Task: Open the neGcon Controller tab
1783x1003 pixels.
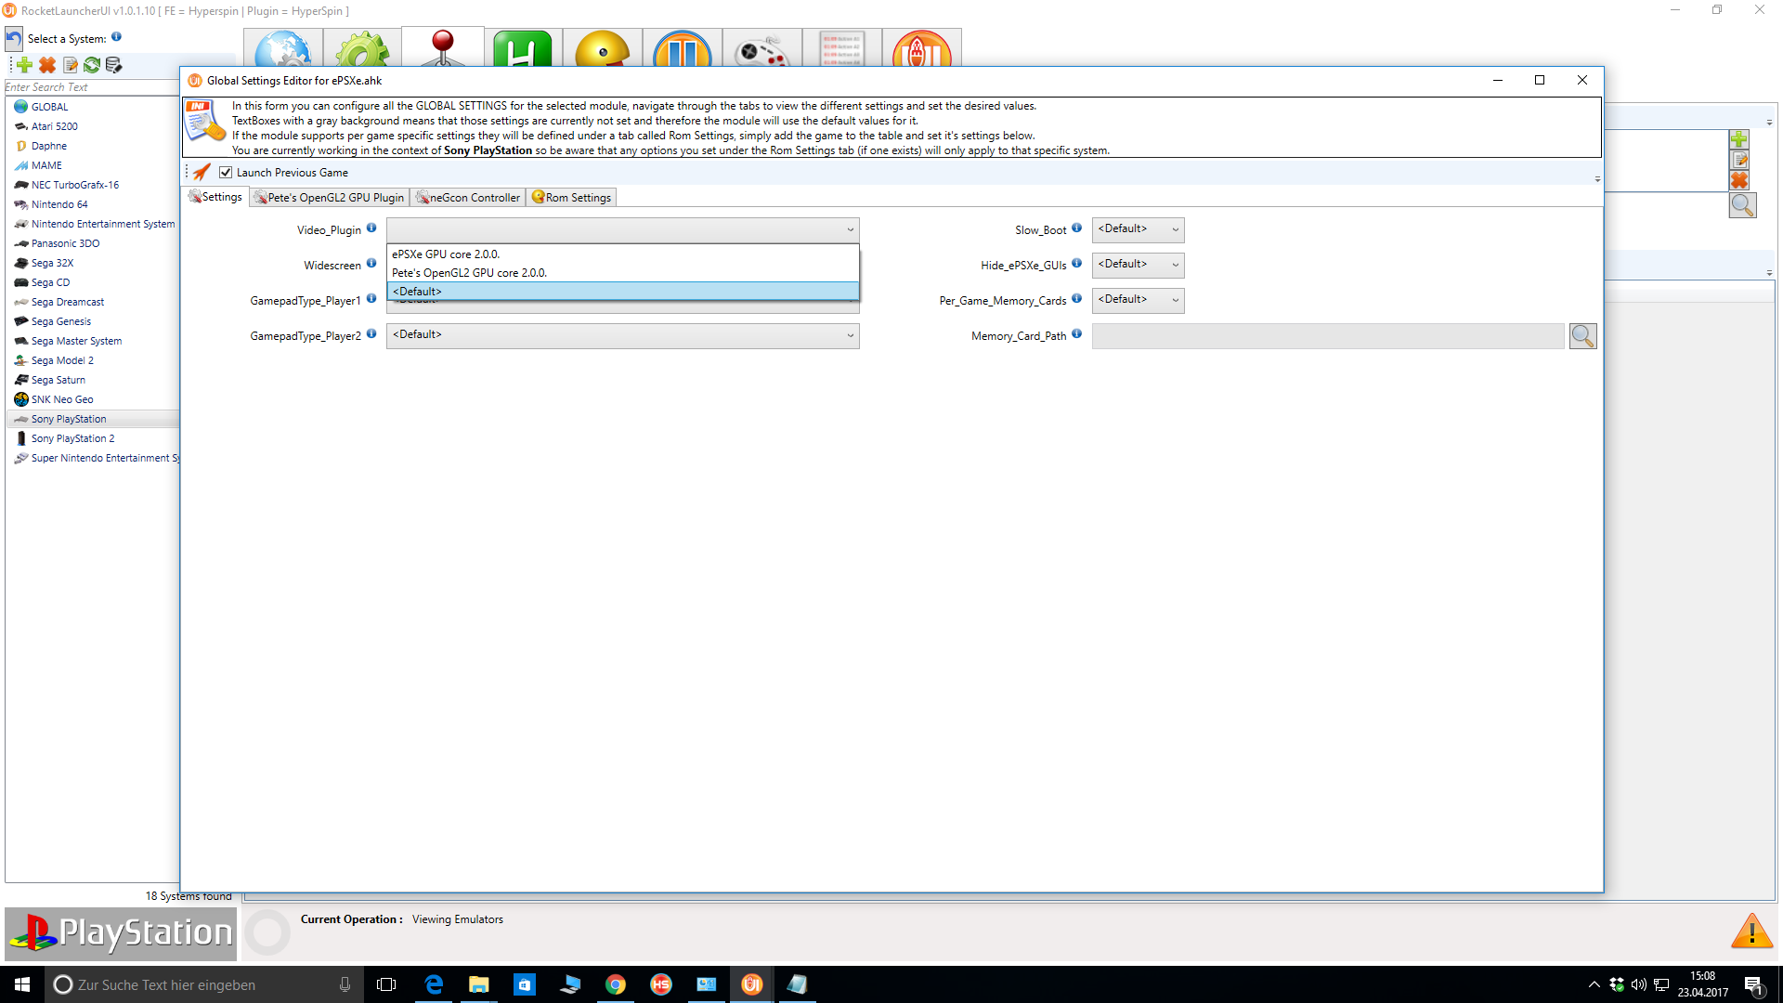Action: 468,198
